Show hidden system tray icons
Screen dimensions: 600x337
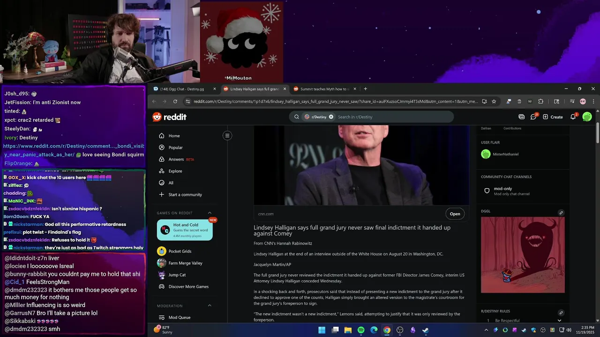(487, 330)
